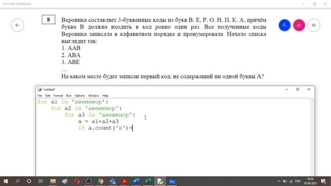Open the Run menu in IDLE
The image size is (331, 186).
coord(69,96)
